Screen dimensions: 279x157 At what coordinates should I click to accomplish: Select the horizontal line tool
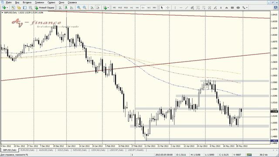point(181,8)
